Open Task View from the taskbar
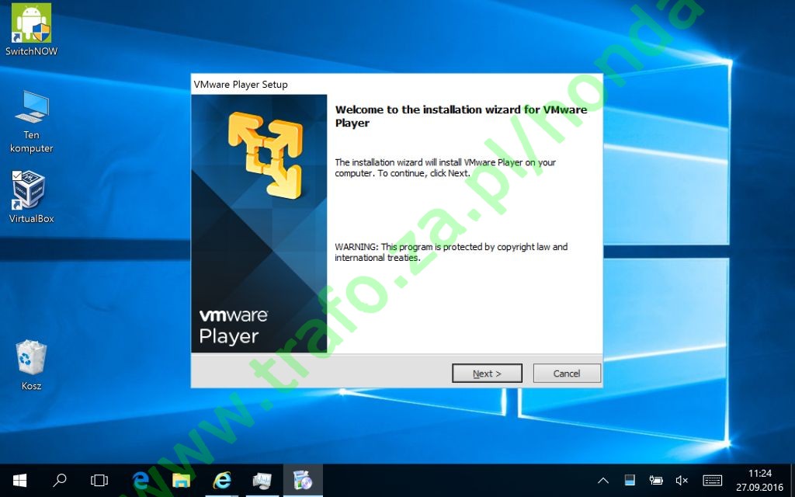This screenshot has width=795, height=497. tap(99, 480)
